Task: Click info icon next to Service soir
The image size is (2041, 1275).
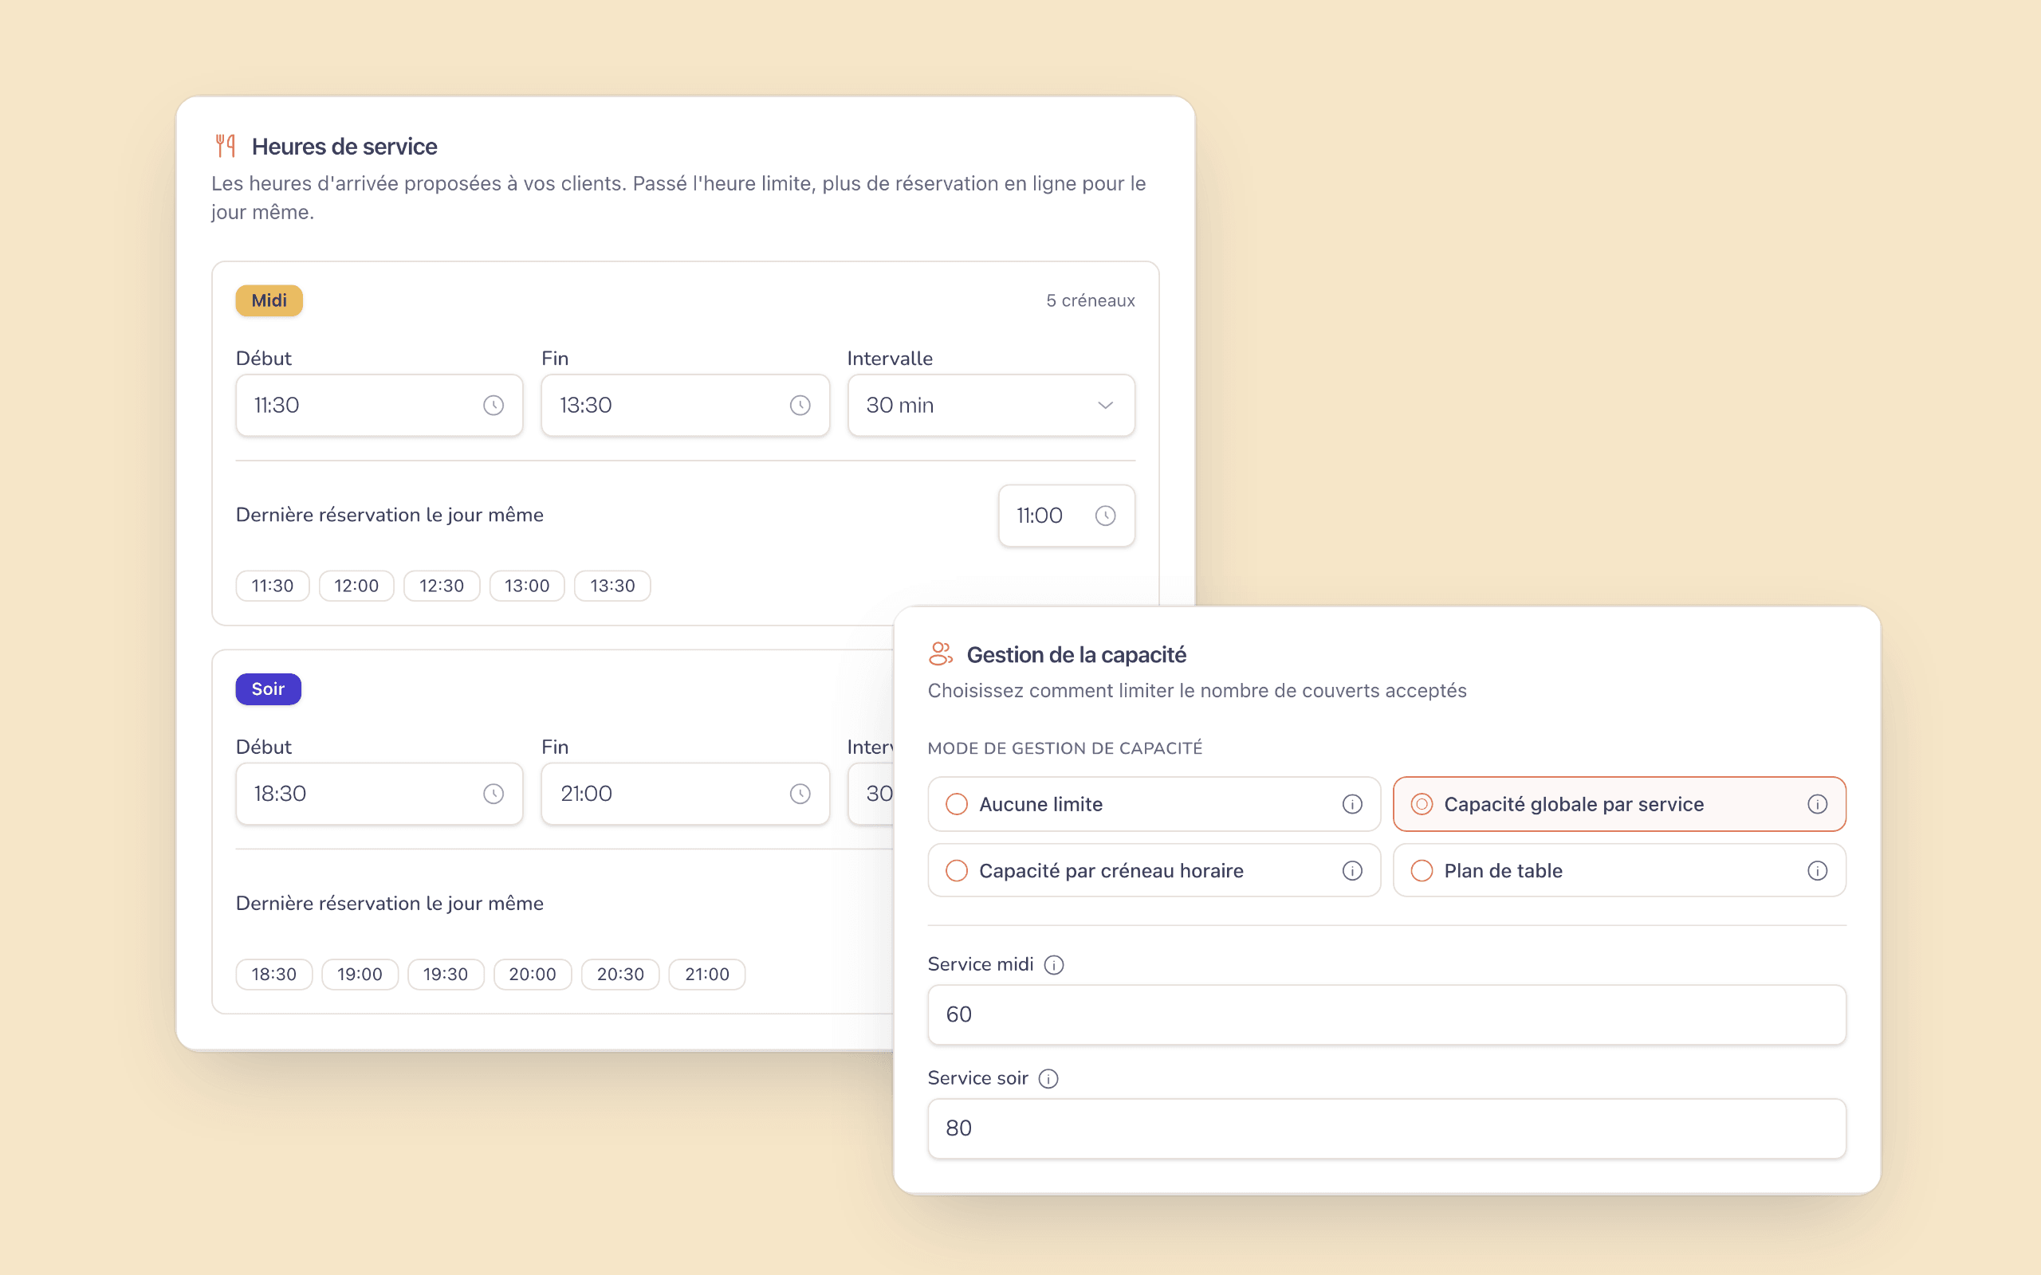Action: click(x=1048, y=1078)
